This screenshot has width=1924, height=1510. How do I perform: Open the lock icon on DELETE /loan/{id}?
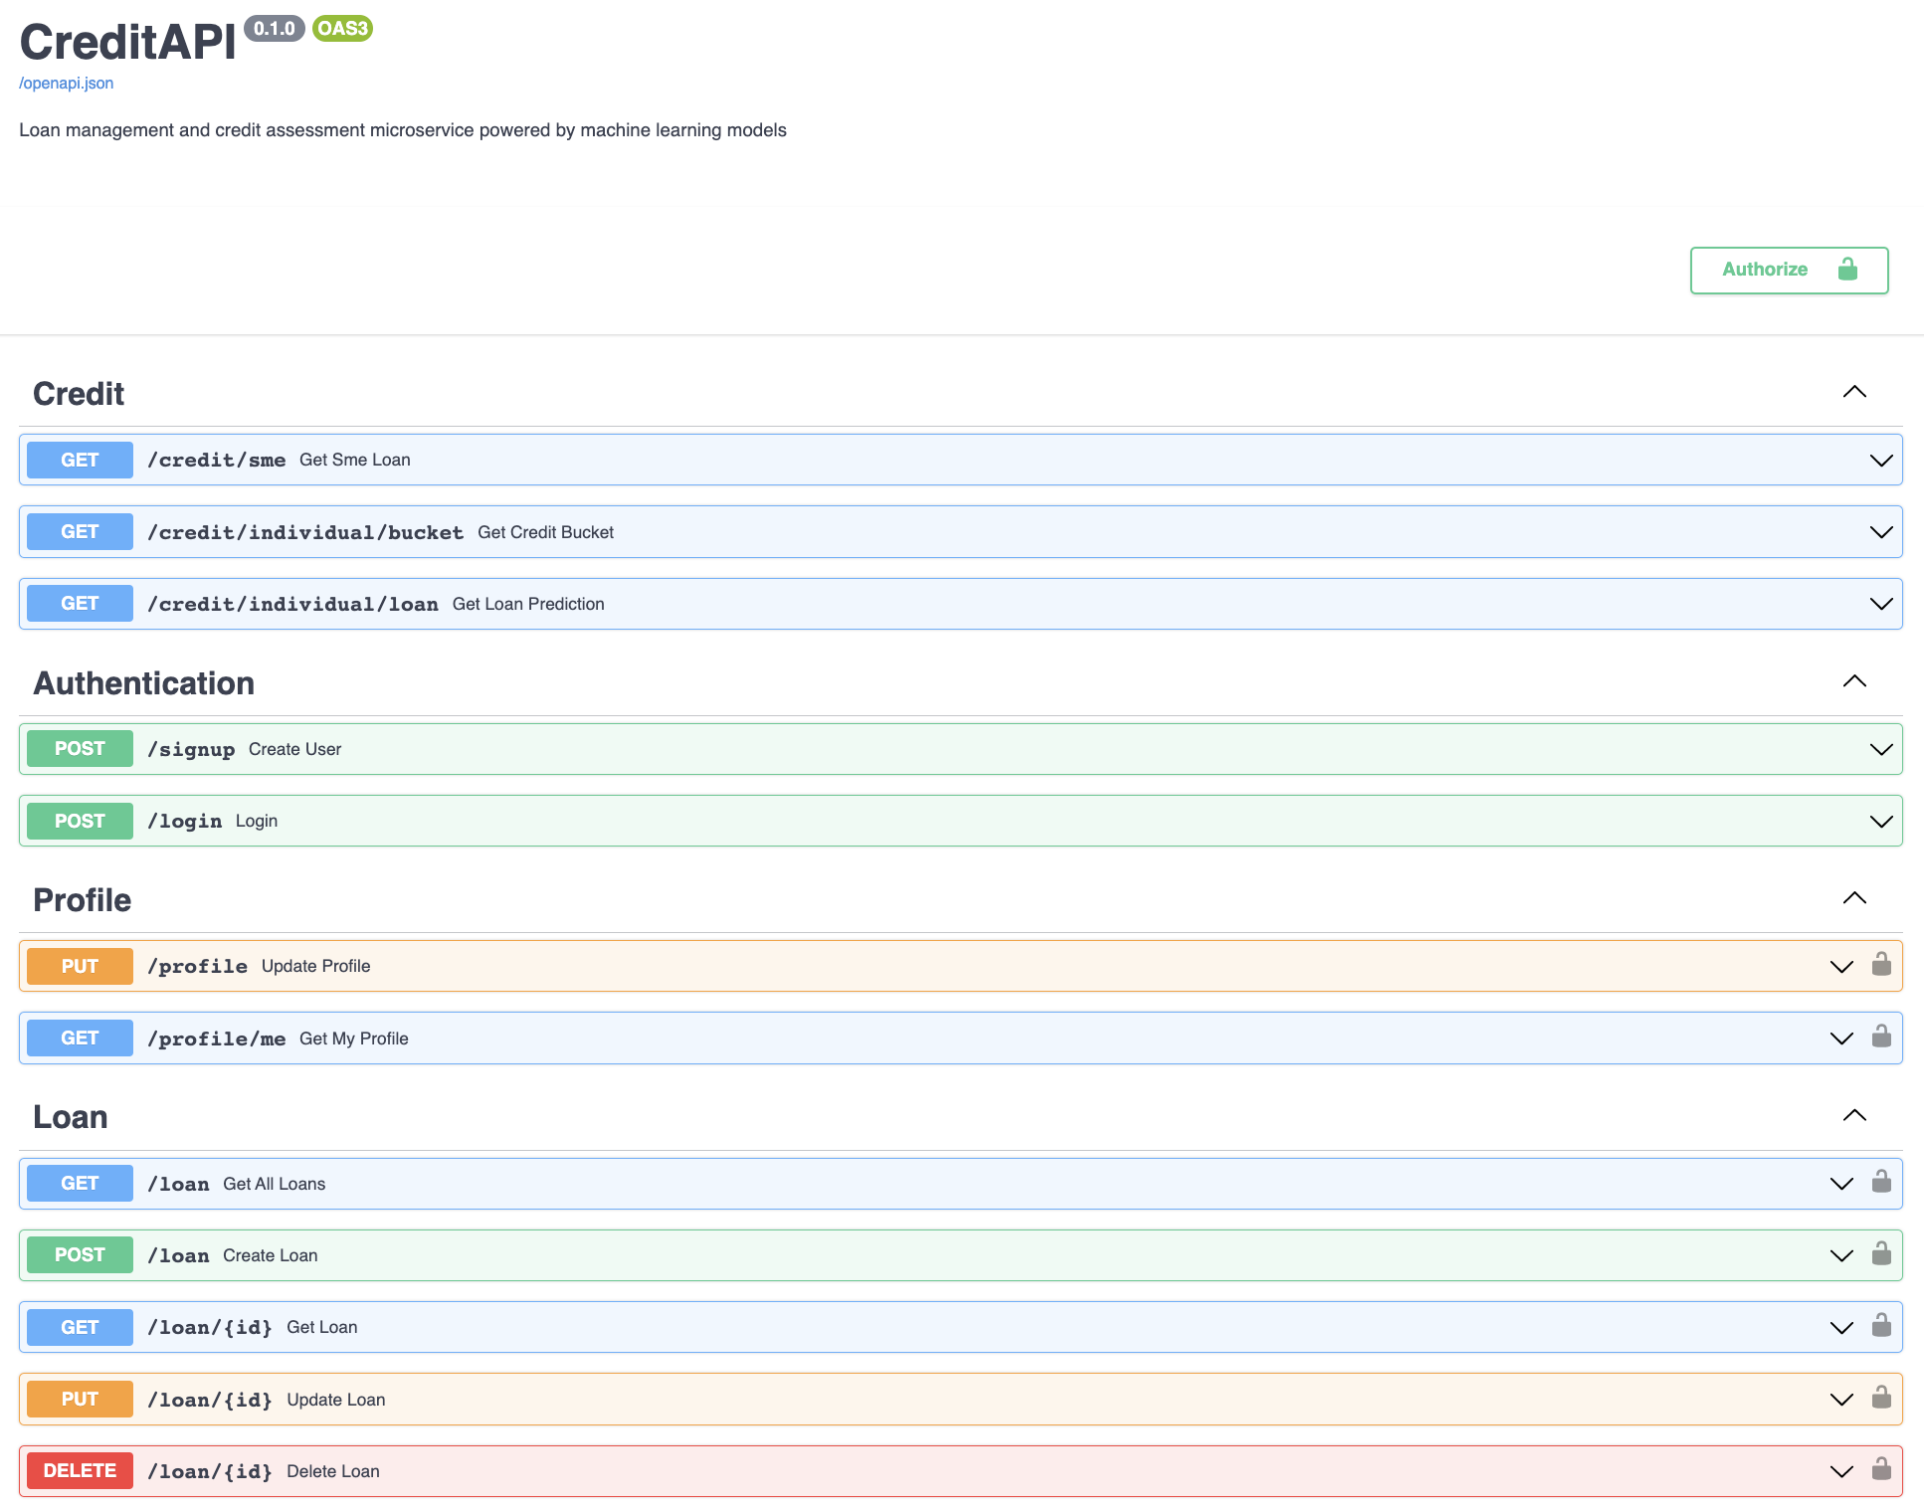coord(1880,1470)
